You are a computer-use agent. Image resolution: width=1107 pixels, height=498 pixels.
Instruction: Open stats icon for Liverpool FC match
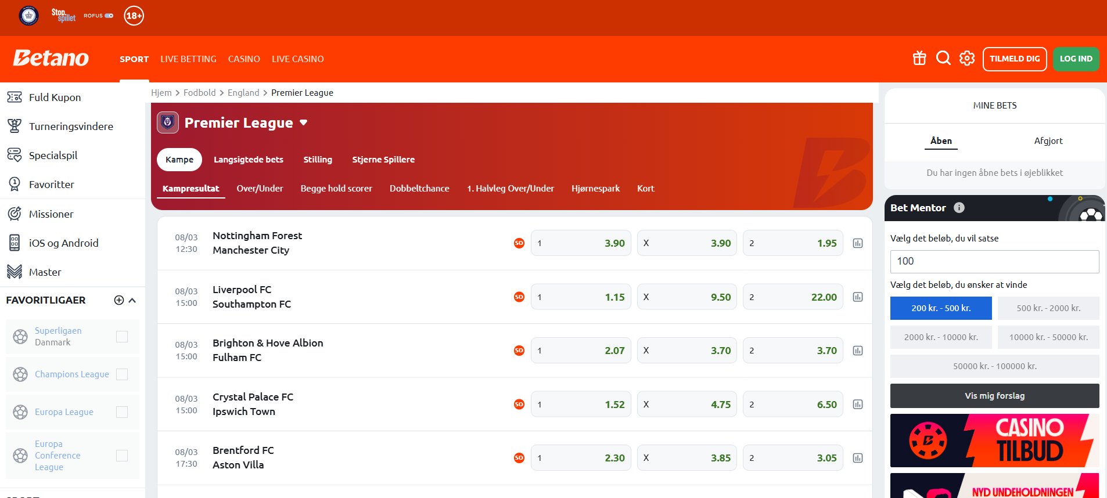857,297
